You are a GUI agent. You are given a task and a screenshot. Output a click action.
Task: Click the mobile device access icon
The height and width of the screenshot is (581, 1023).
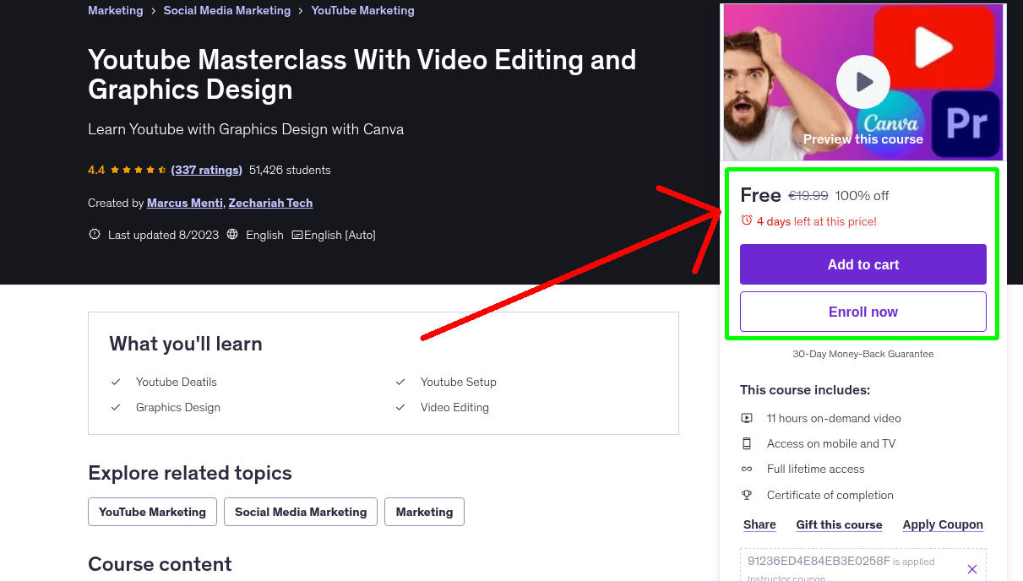coord(747,443)
